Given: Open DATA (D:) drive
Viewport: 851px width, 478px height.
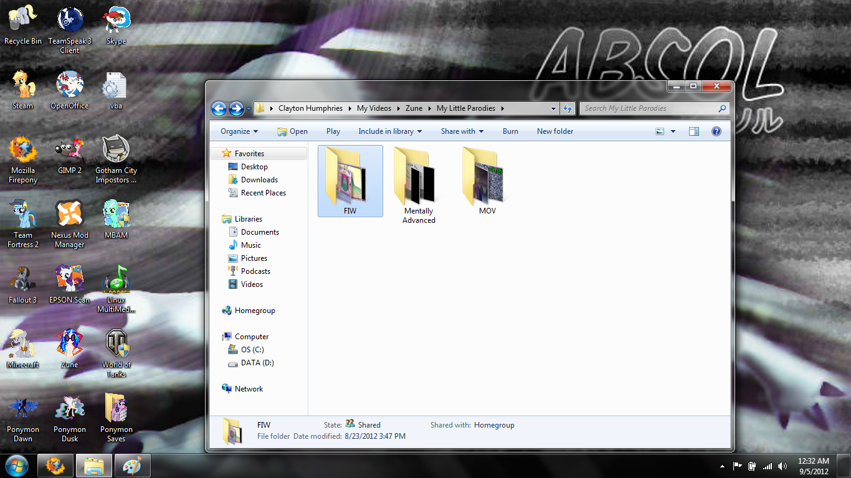Looking at the screenshot, I should click(x=257, y=363).
